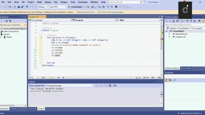Open the ConsoleApp1 project scope dropdown
The height and width of the screenshot is (115, 205).
point(50,20)
